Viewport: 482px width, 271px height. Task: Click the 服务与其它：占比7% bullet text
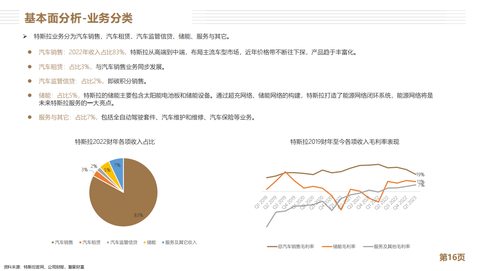(148, 117)
